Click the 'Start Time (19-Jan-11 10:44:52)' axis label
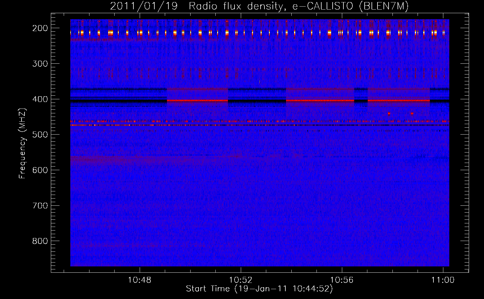484x299 pixels. pyautogui.click(x=259, y=289)
